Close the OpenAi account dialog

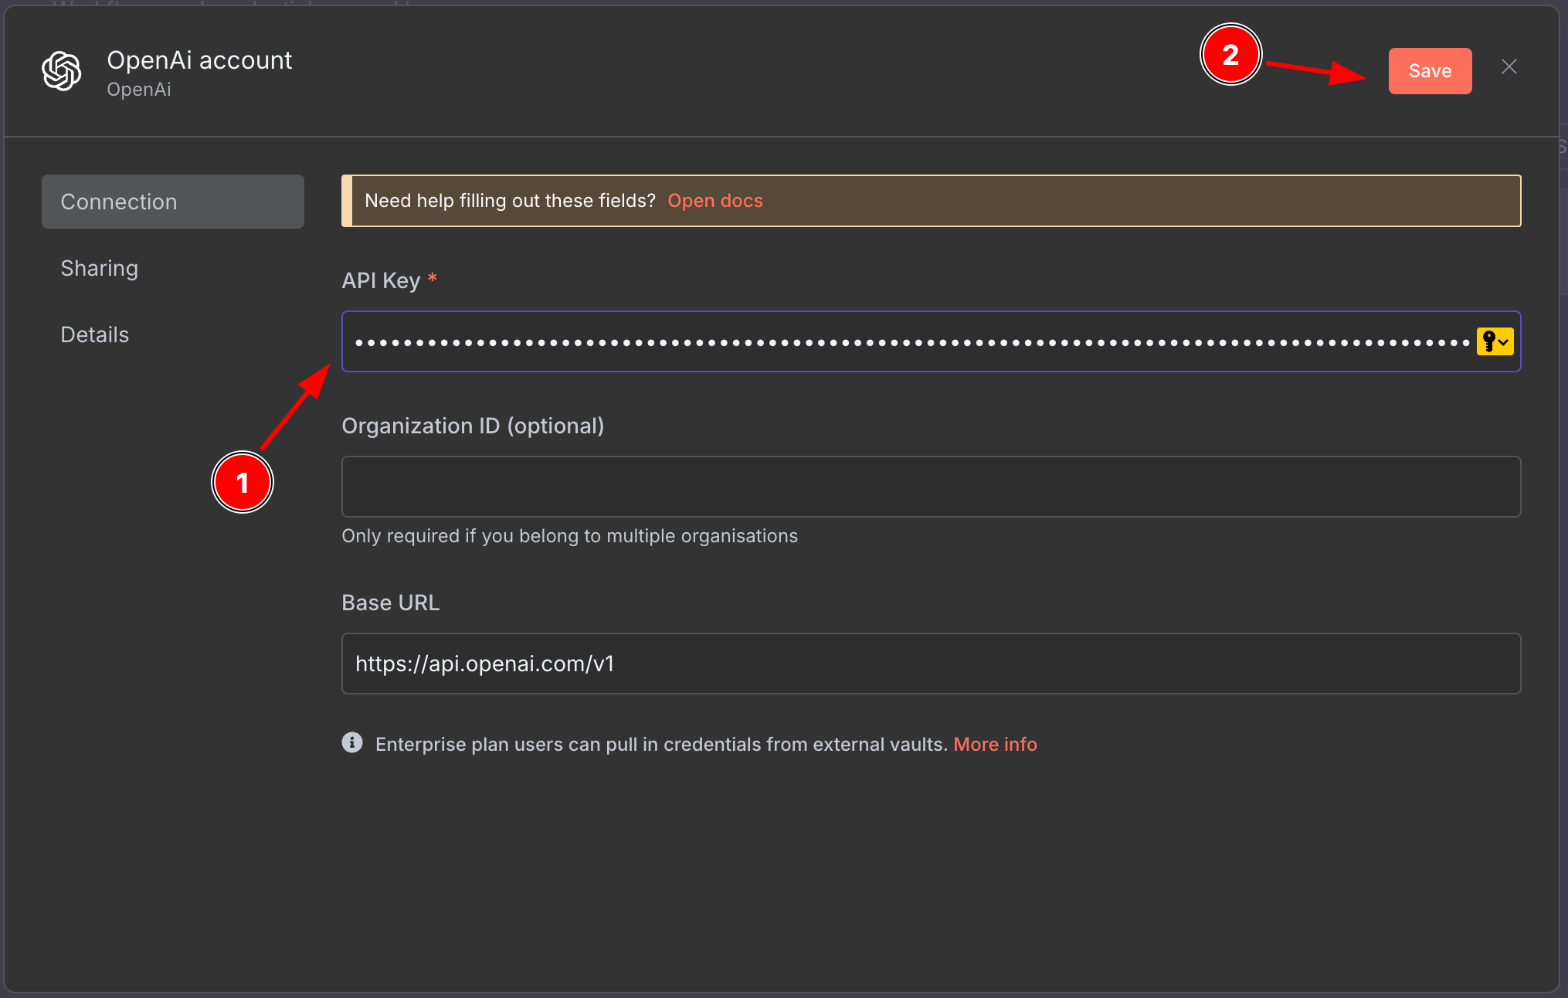click(1509, 67)
